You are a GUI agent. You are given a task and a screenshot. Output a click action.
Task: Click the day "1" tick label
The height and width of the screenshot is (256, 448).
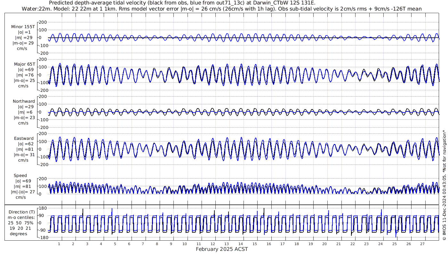[x=59, y=244]
